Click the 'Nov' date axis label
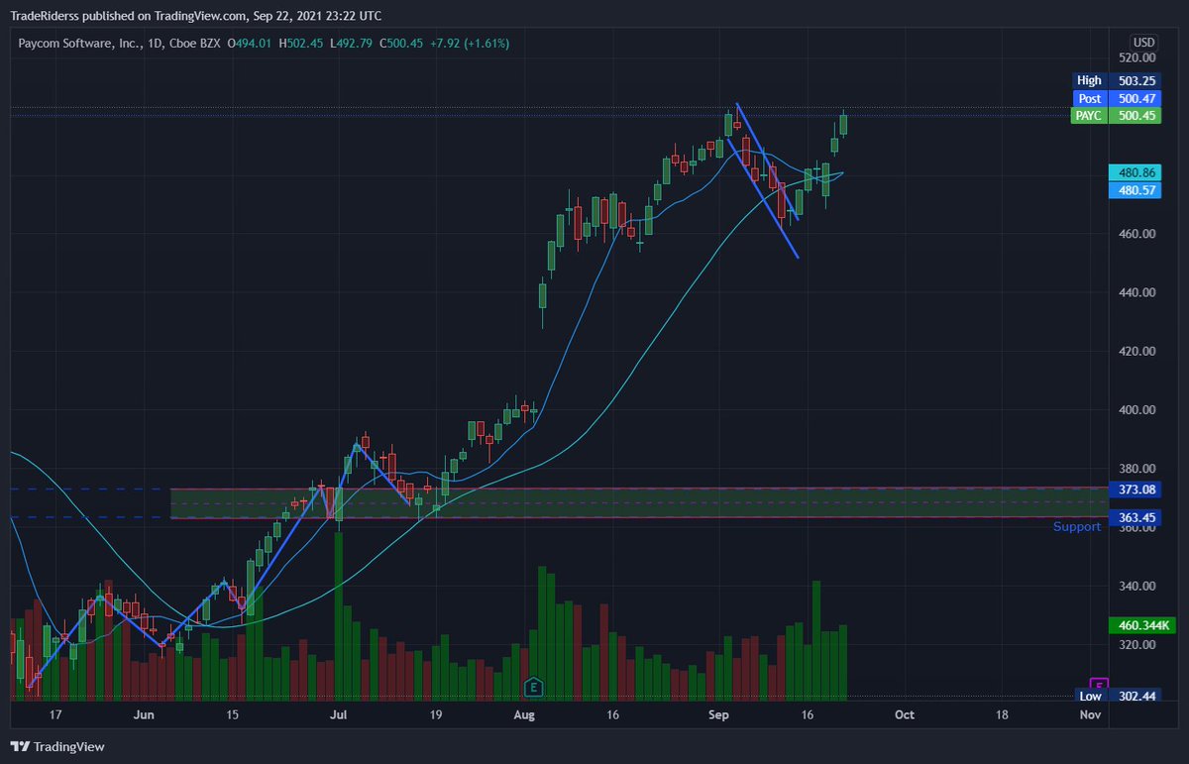This screenshot has width=1189, height=764. 1090,714
